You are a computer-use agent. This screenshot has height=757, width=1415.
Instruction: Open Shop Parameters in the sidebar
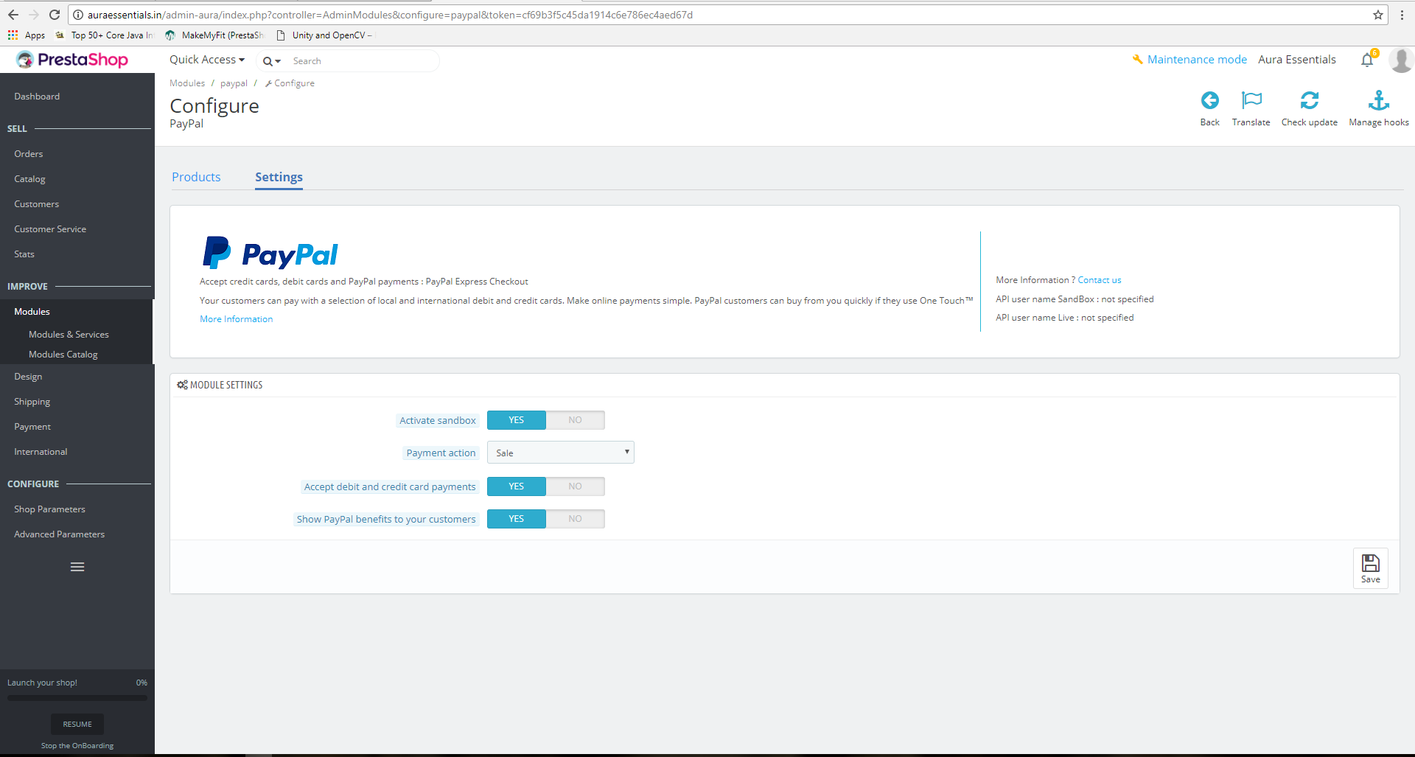(x=49, y=509)
